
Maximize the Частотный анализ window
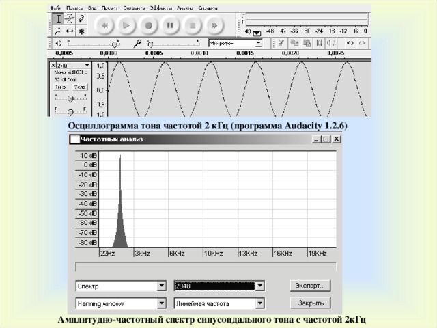point(326,139)
